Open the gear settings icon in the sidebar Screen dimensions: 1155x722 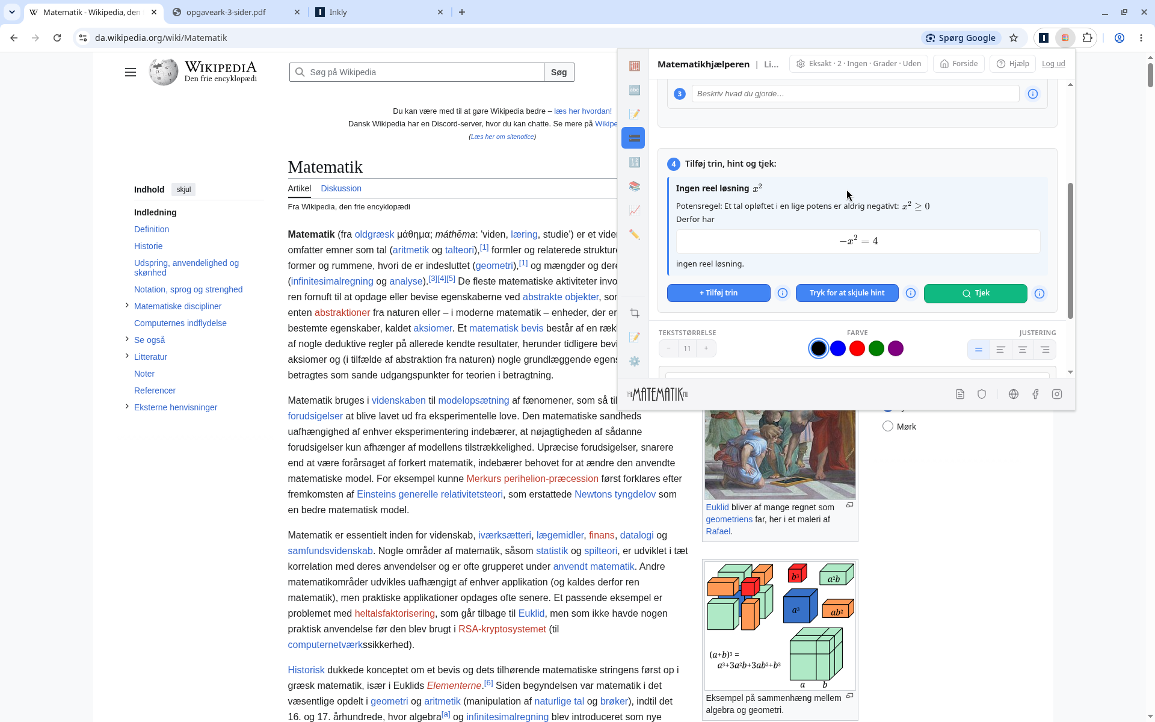tap(634, 362)
